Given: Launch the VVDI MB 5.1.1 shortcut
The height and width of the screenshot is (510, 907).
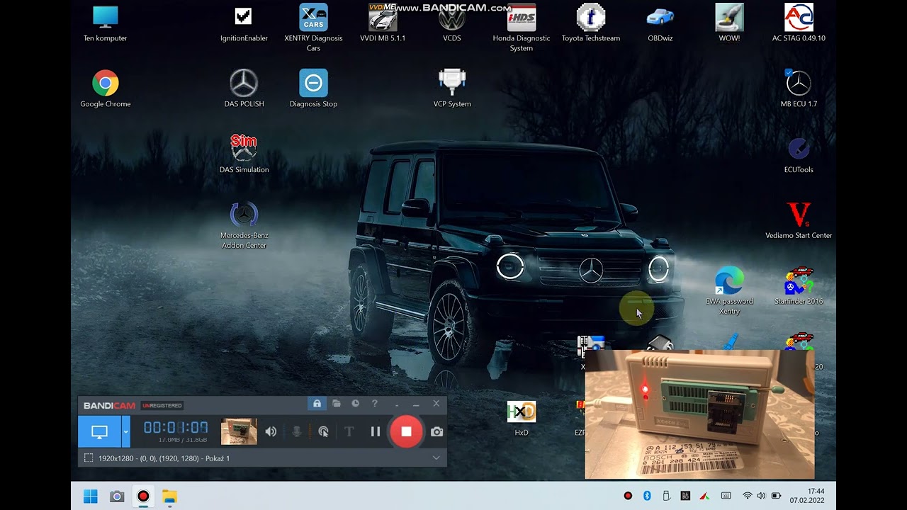Looking at the screenshot, I should pos(383,23).
